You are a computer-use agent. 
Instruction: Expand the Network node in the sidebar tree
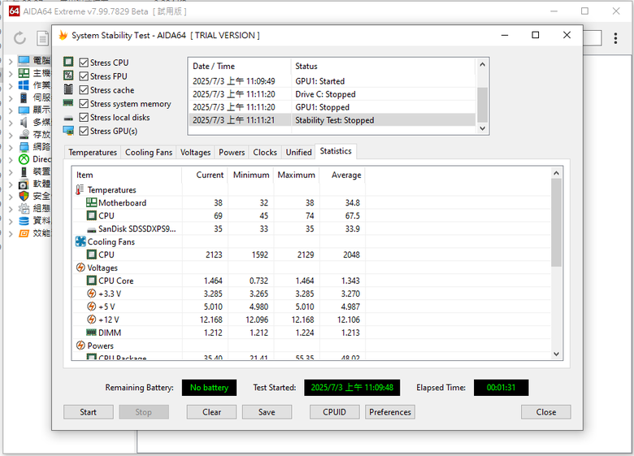coord(11,148)
